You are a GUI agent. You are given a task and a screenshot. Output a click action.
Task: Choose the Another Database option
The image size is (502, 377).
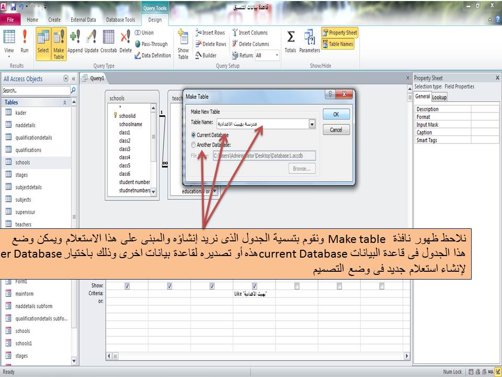[195, 144]
